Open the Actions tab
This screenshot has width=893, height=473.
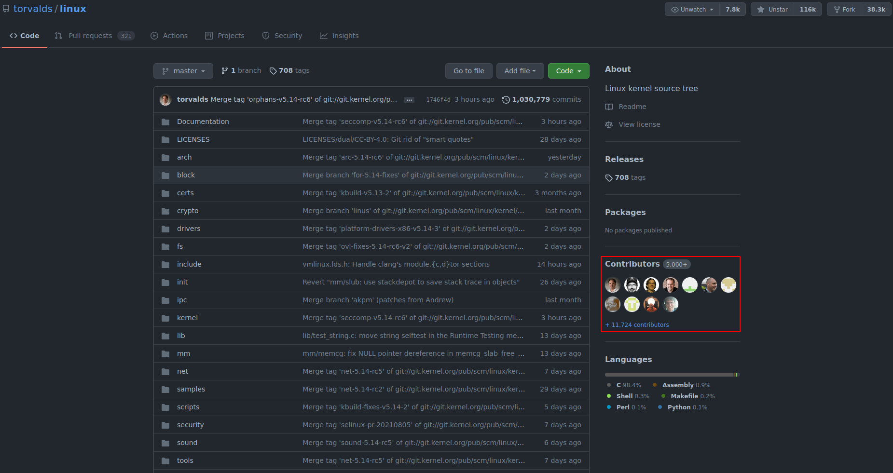(169, 36)
